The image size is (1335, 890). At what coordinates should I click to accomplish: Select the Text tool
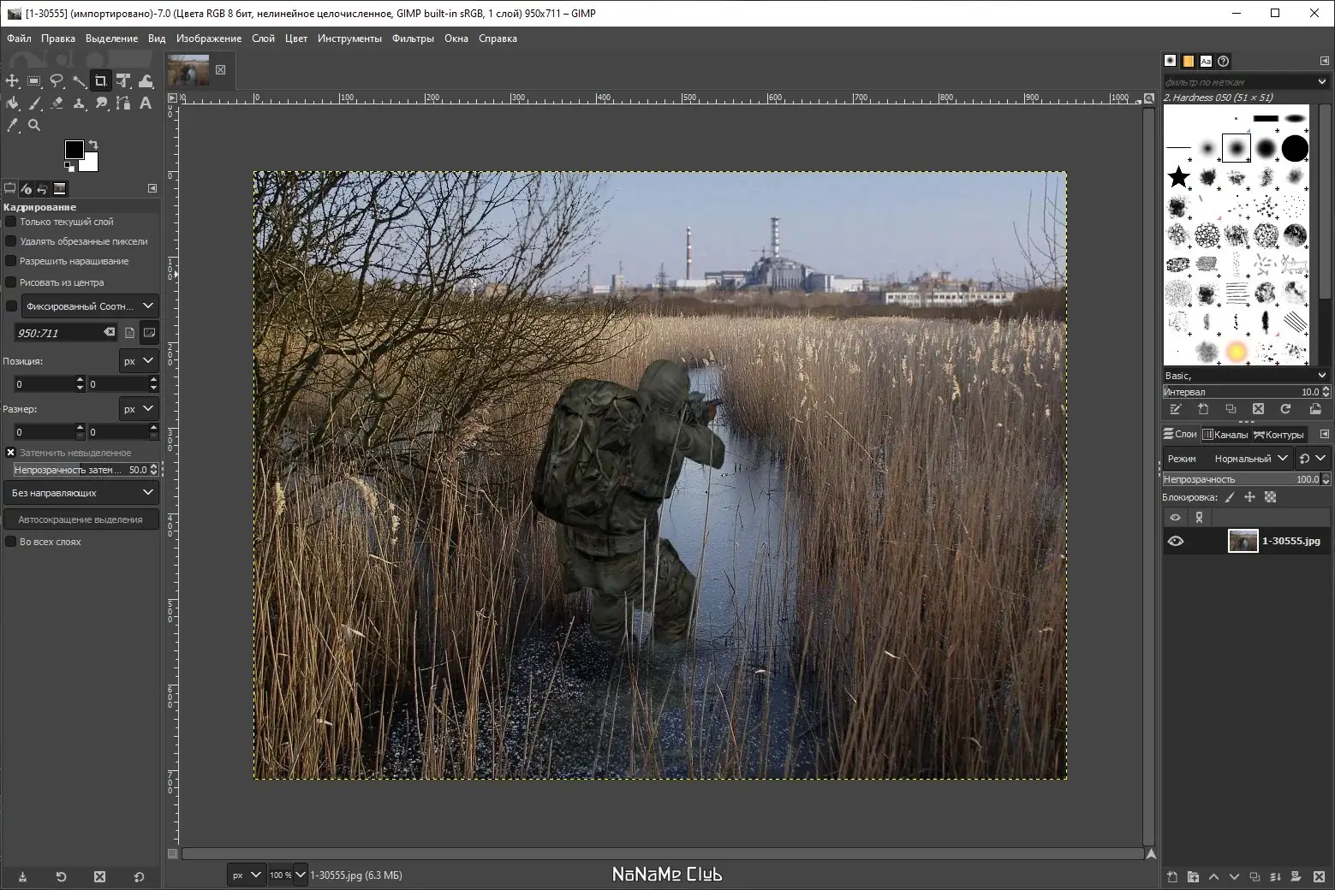[x=146, y=104]
